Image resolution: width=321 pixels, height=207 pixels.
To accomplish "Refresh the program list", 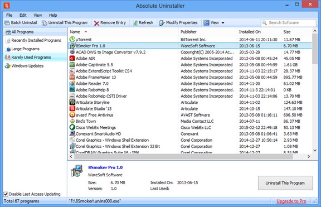I will pyautogui.click(x=143, y=23).
